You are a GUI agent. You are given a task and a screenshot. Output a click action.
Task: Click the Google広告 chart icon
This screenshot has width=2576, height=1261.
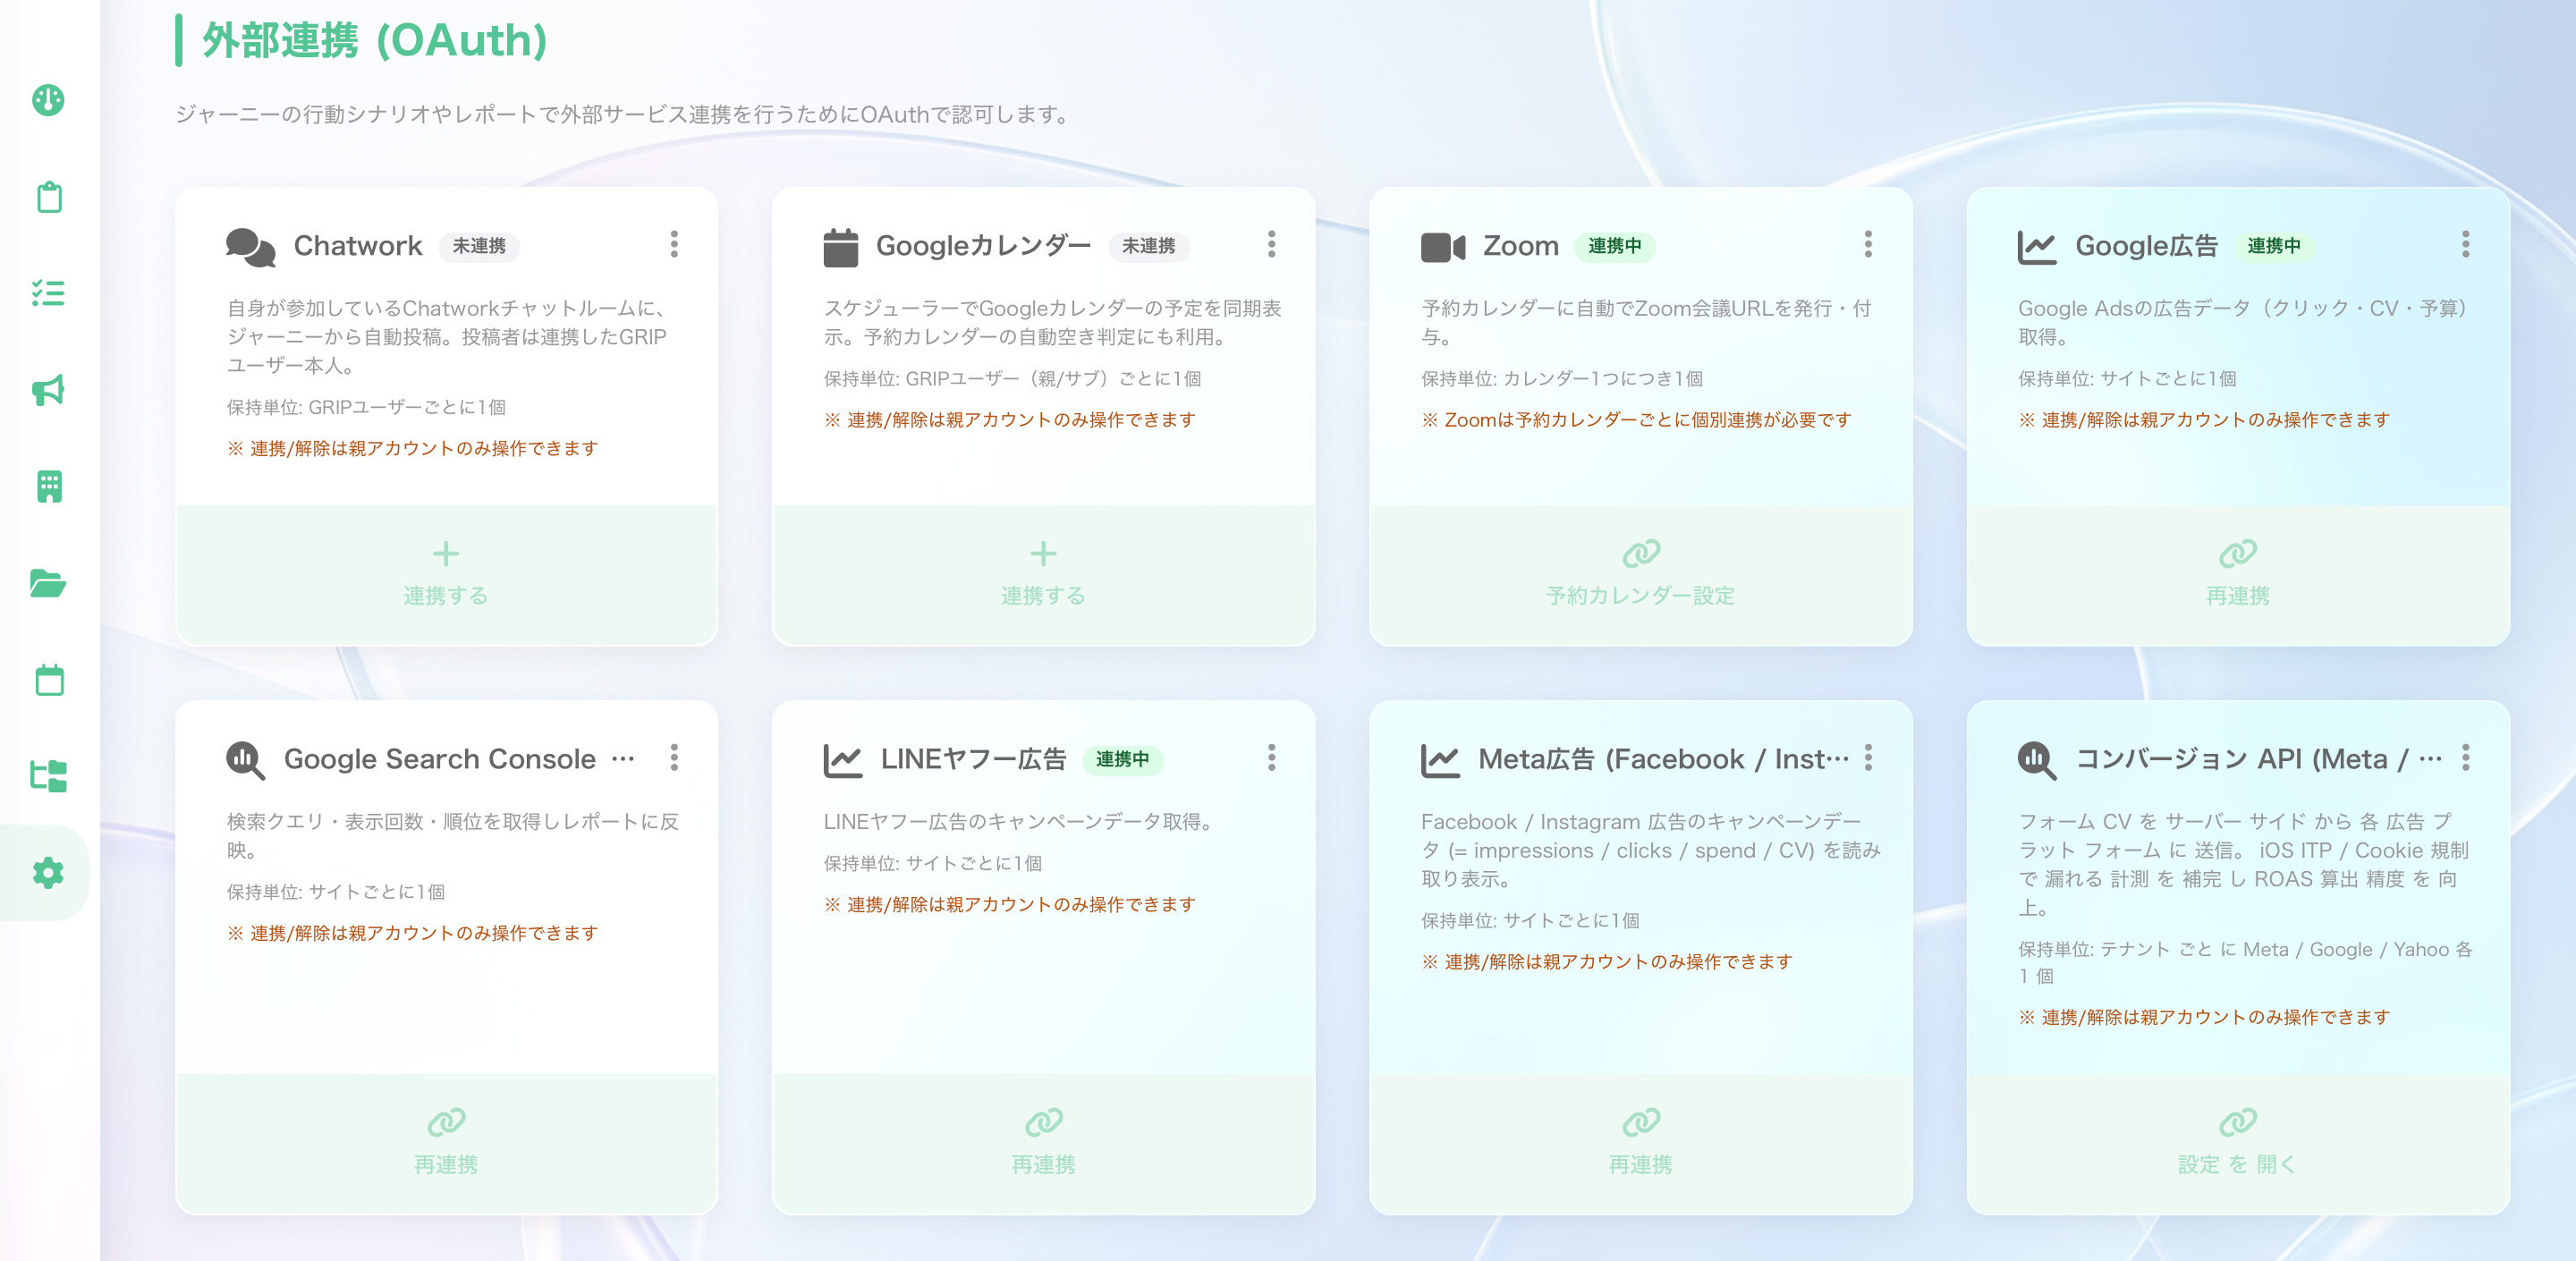[2036, 247]
